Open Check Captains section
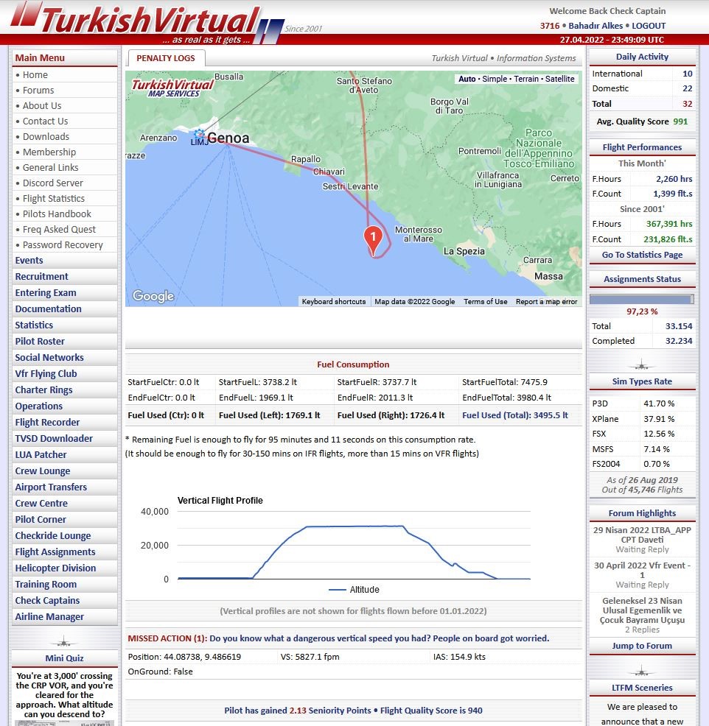The height and width of the screenshot is (726, 709). [64, 601]
